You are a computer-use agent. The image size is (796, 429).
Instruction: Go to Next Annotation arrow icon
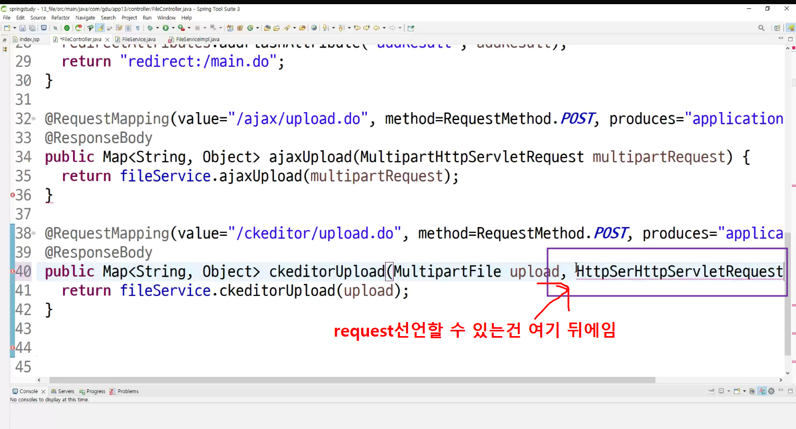[325, 28]
